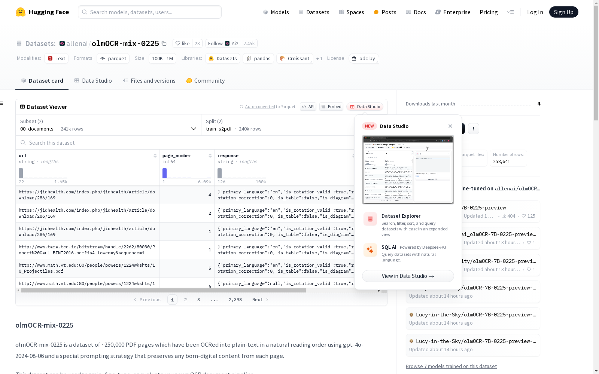
Task: Select the Datasets library tag
Action: tap(223, 58)
